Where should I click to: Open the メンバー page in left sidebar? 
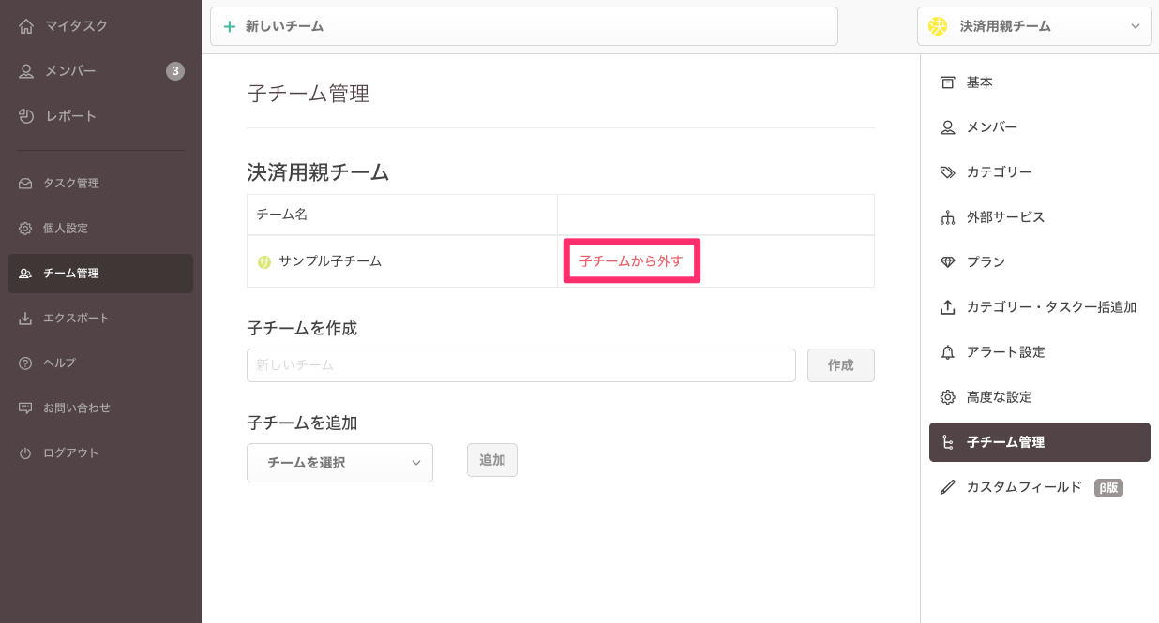(70, 71)
